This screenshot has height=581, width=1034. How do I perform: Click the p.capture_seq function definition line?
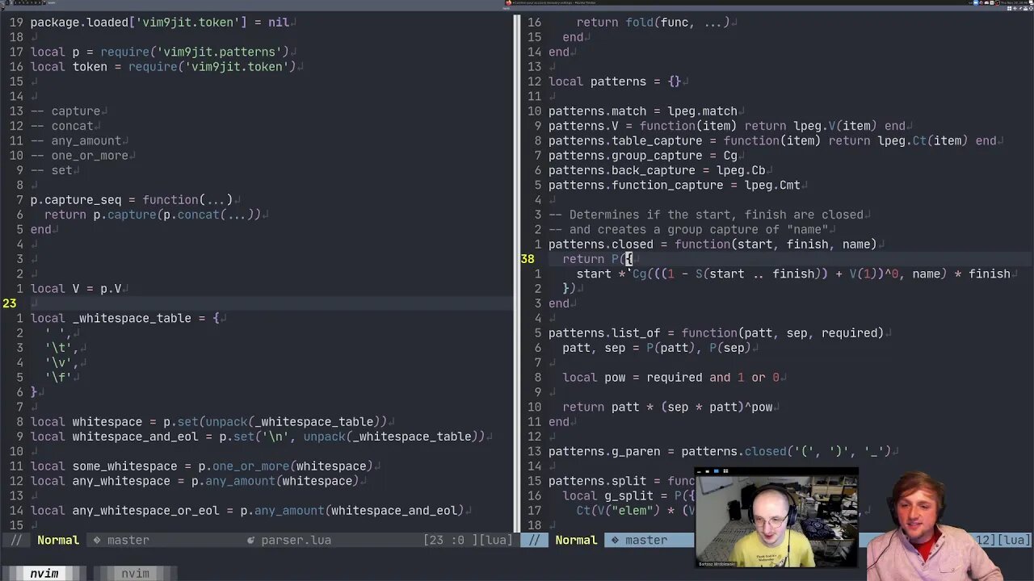coord(132,200)
